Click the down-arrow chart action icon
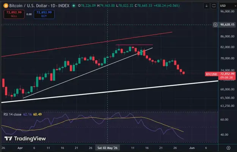 pos(206,6)
